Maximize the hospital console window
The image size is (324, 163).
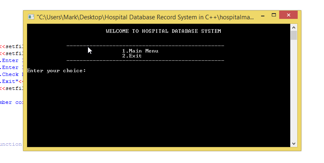point(274,15)
